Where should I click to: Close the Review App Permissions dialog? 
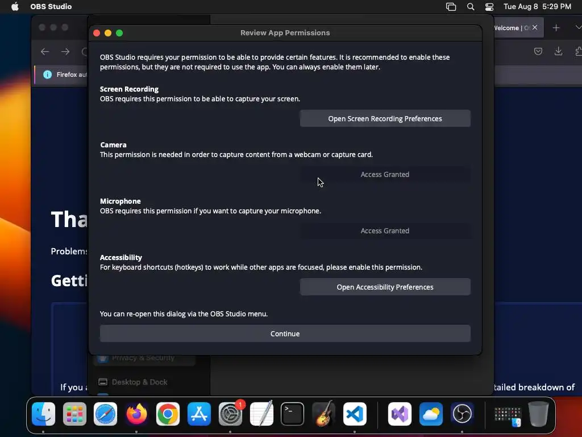[97, 33]
